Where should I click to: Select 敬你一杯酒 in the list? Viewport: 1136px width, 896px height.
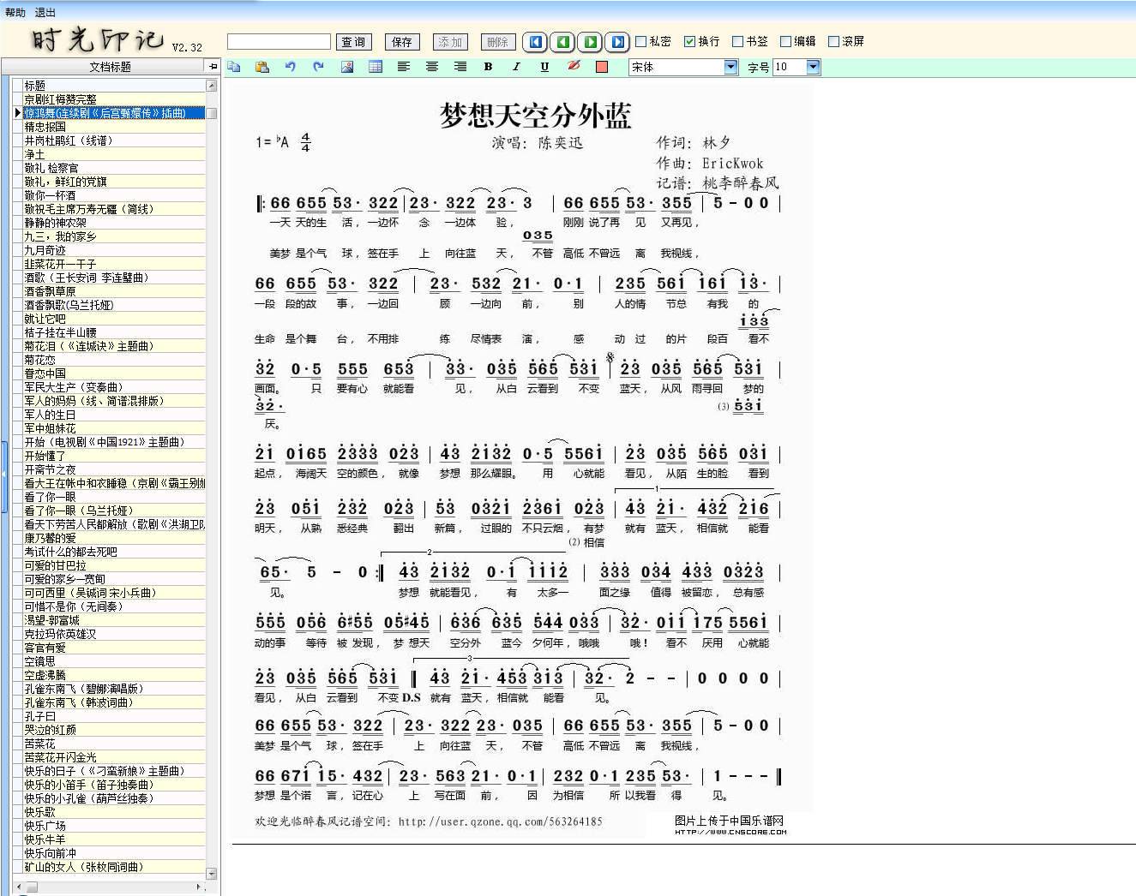pyautogui.click(x=113, y=195)
